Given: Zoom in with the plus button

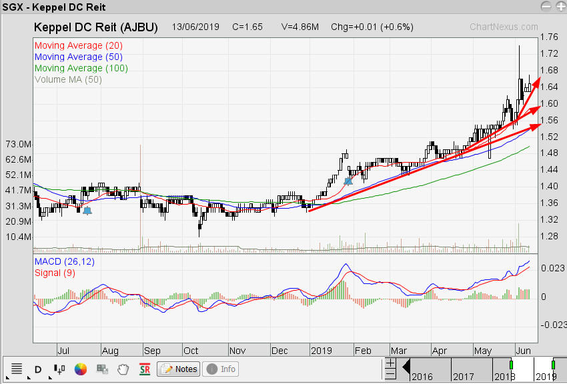Looking at the screenshot, I should coord(390,363).
